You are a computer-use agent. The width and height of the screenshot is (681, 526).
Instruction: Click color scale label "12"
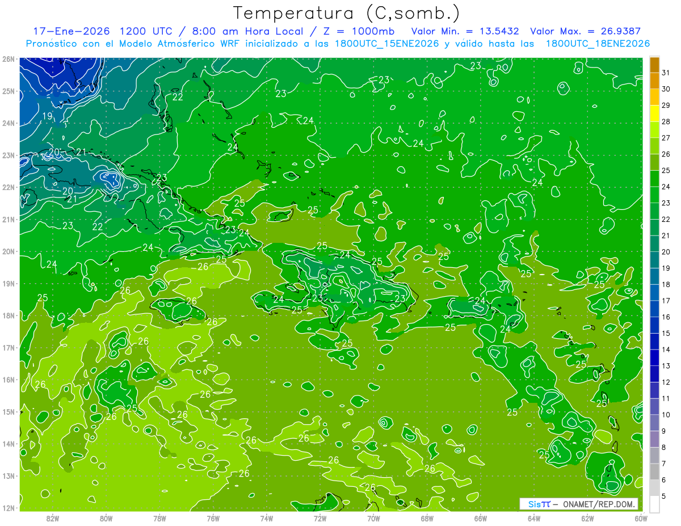coord(666,382)
